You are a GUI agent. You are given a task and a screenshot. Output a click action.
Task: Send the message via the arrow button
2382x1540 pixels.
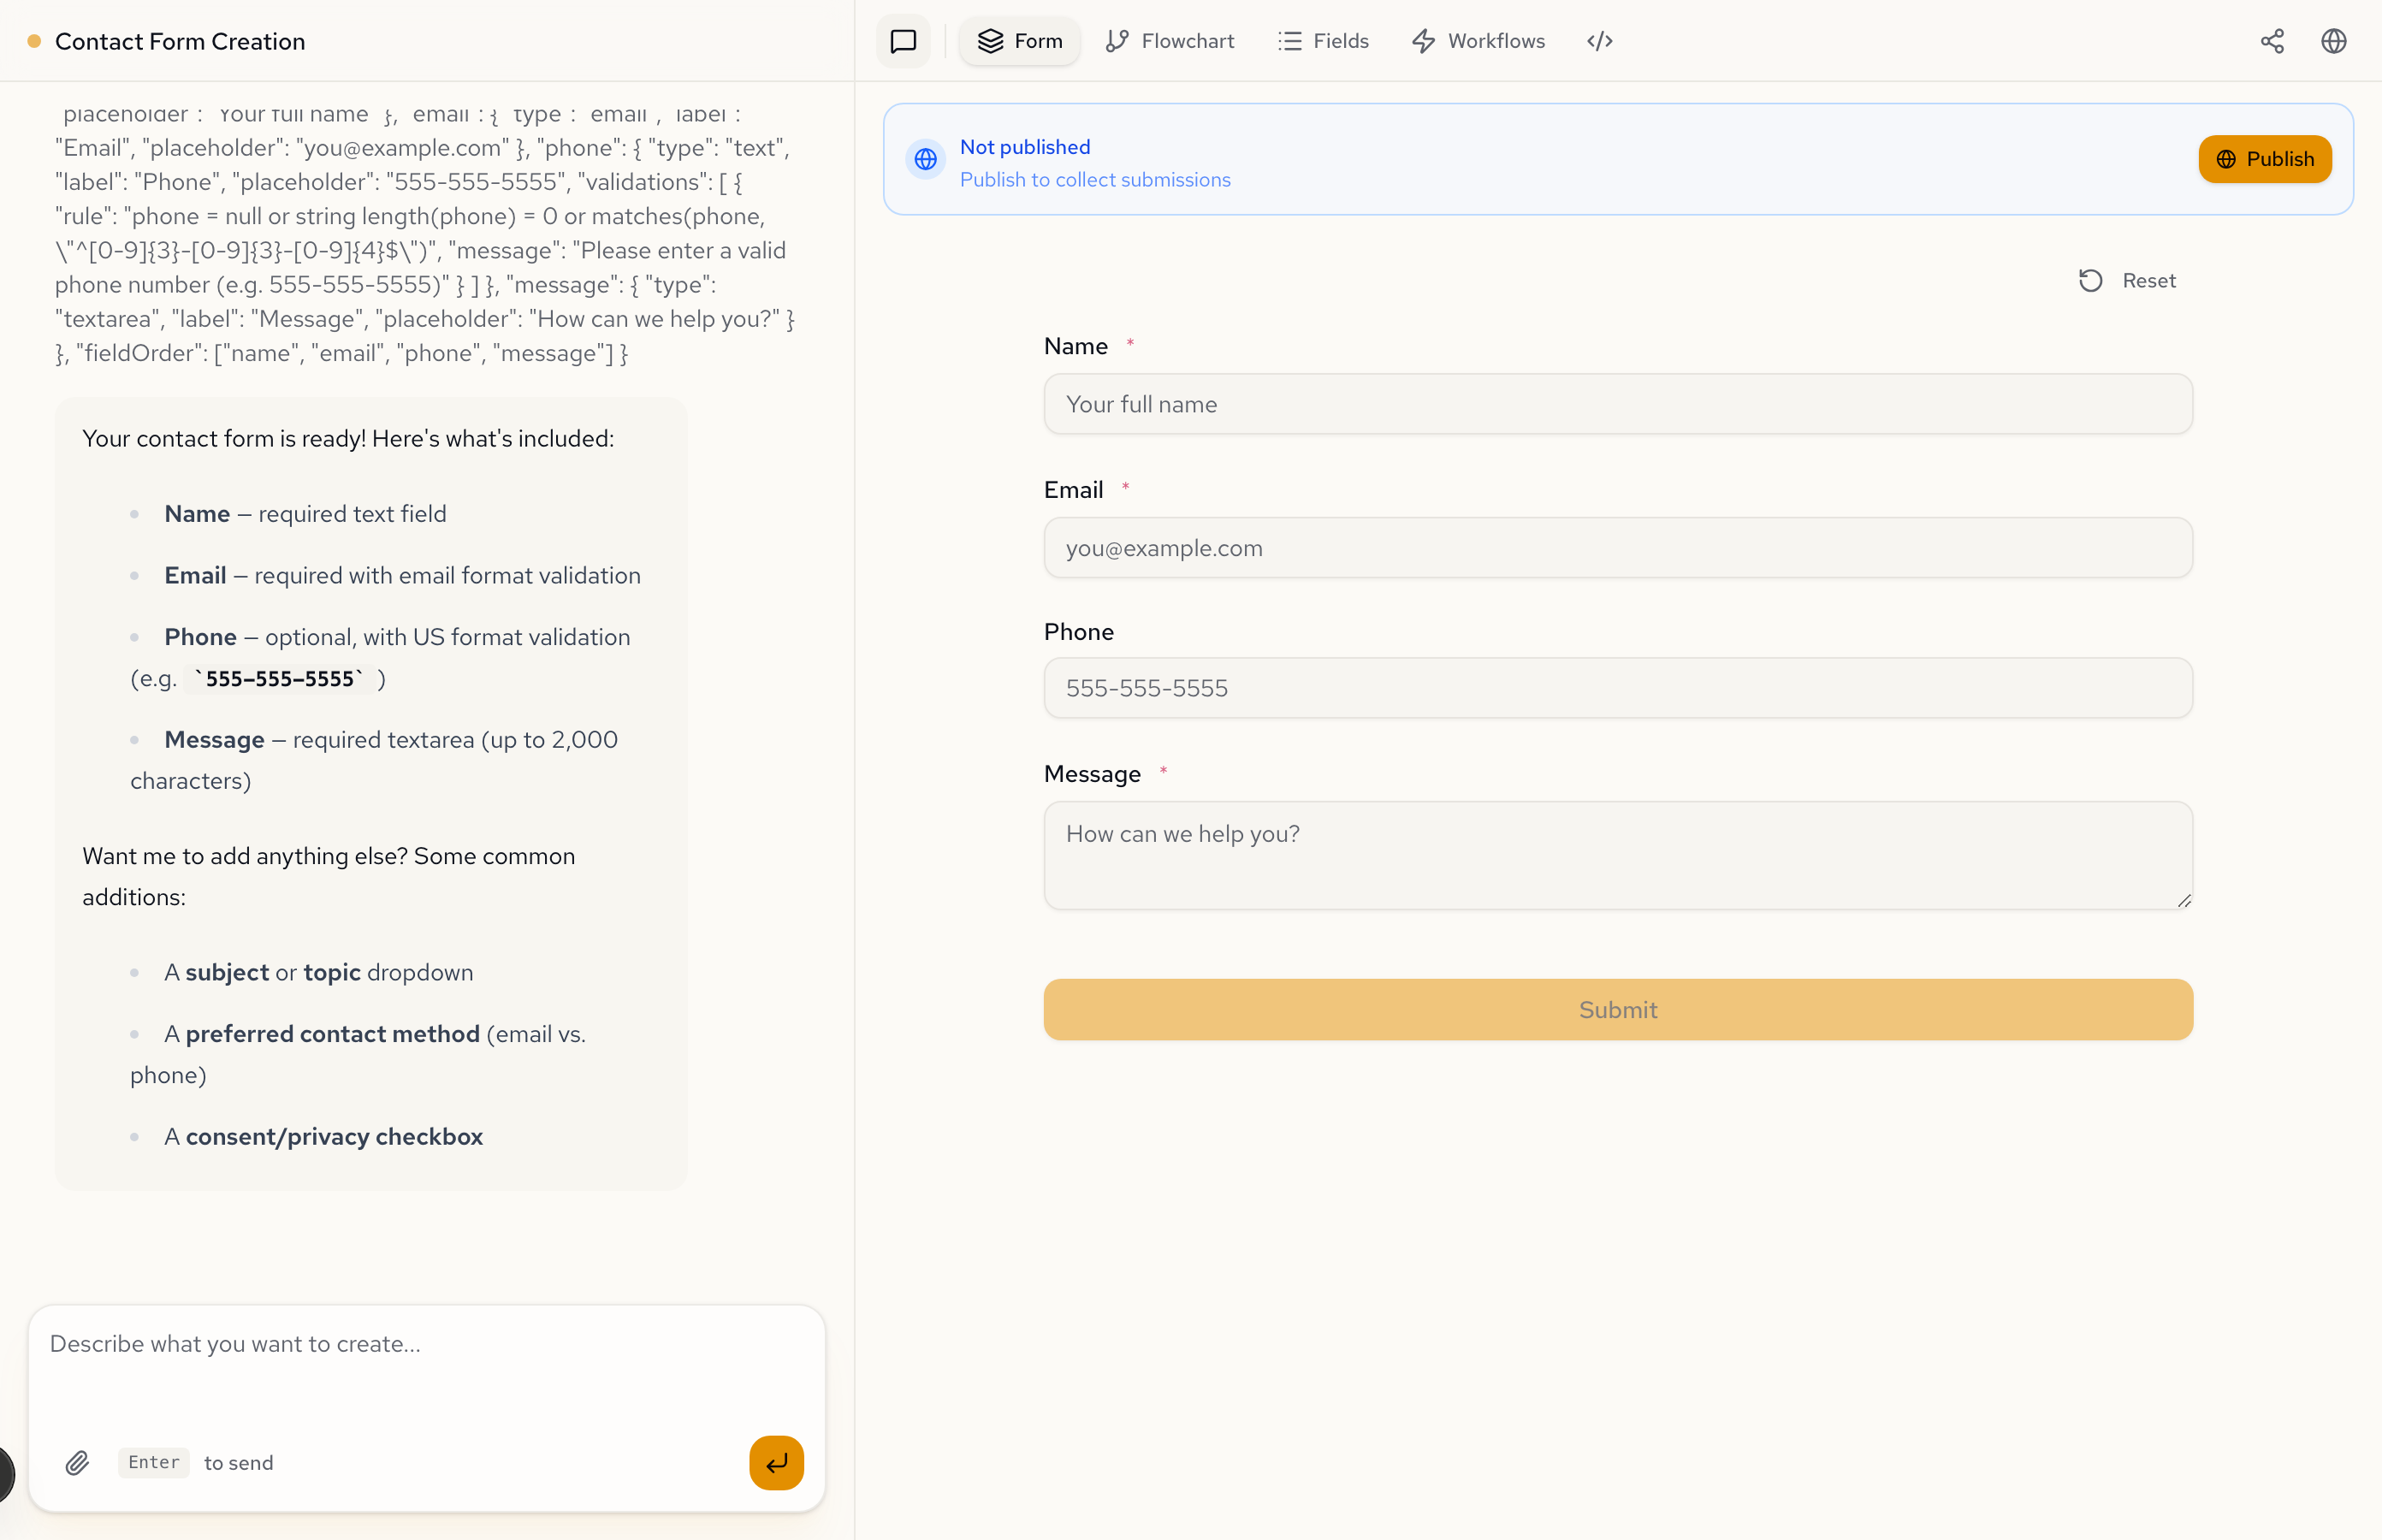point(776,1462)
